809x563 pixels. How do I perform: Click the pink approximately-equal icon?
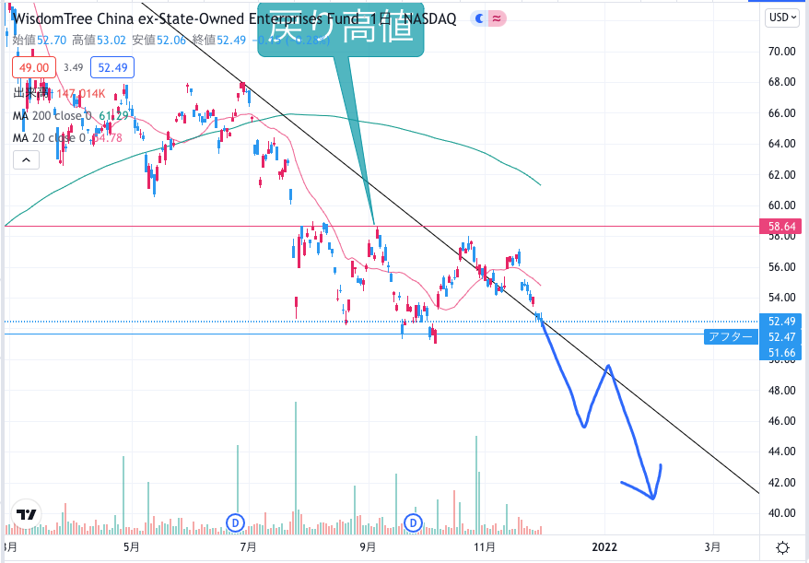497,19
